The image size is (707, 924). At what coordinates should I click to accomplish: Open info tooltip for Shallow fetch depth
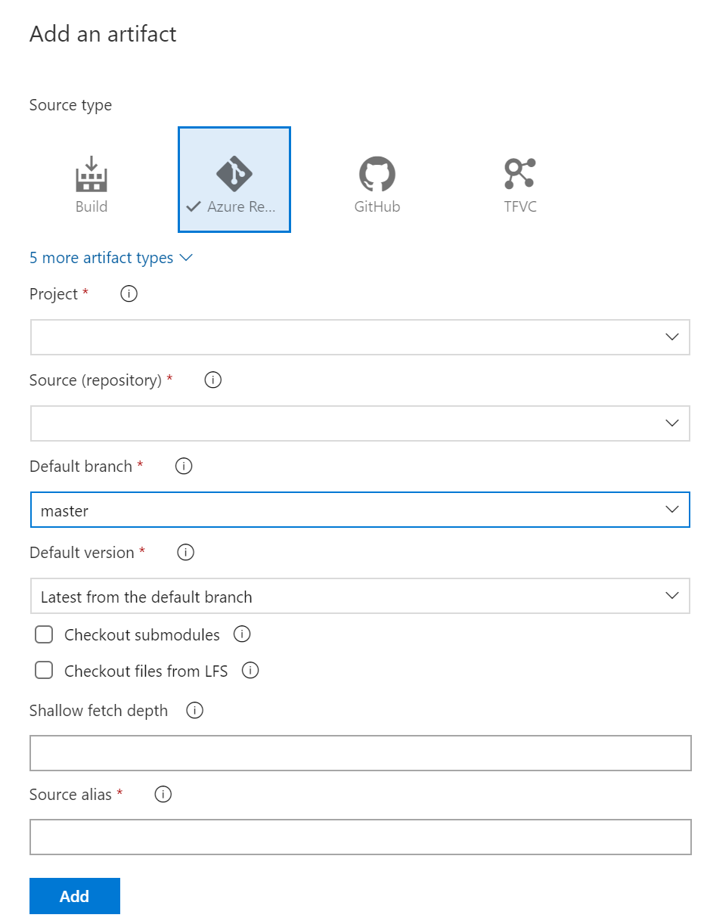coord(194,711)
